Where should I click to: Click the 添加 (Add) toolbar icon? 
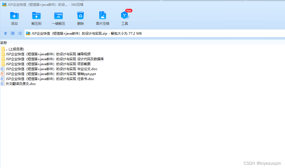(14, 16)
